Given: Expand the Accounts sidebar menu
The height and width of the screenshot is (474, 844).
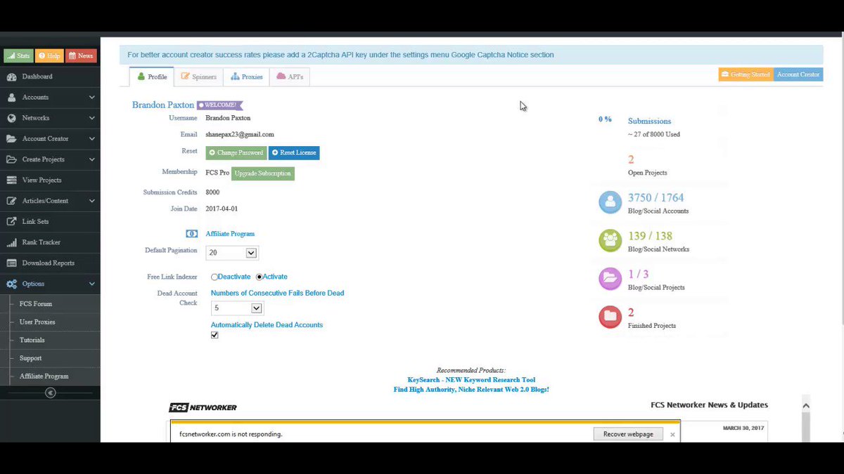Looking at the screenshot, I should tap(91, 98).
